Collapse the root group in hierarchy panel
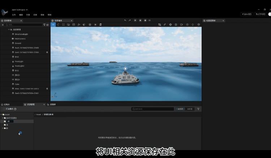Screen dimensions: 271x158 point(9,30)
